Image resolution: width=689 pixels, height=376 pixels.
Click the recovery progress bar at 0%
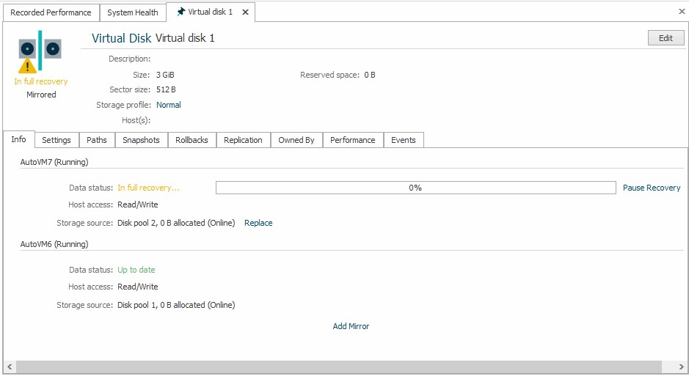415,188
